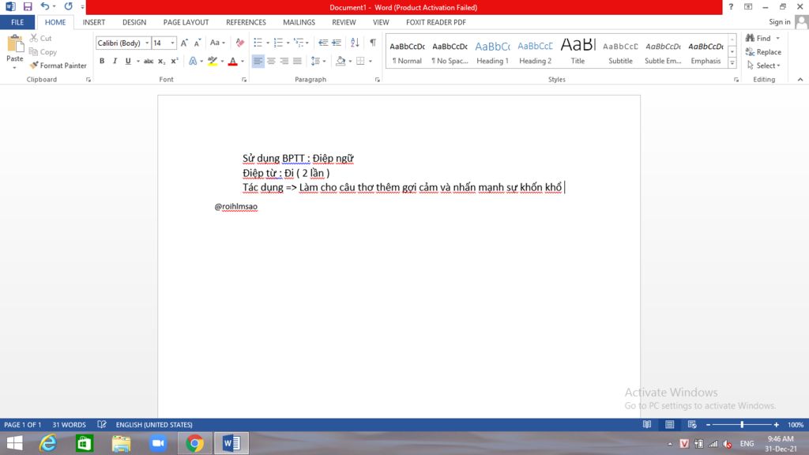Switch to the PAGE LAYOUT tab
The height and width of the screenshot is (455, 809).
186,22
